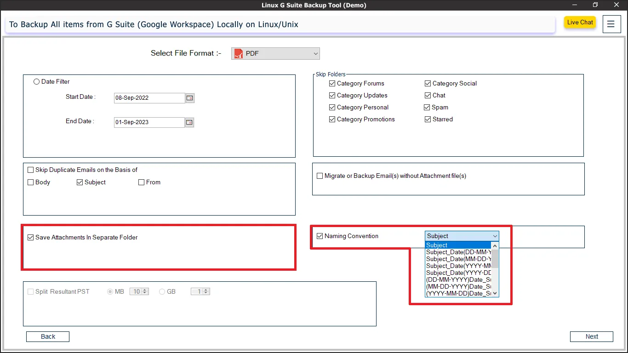Toggle the Spam skip folder checkbox
This screenshot has height=353, width=628.
(427, 108)
